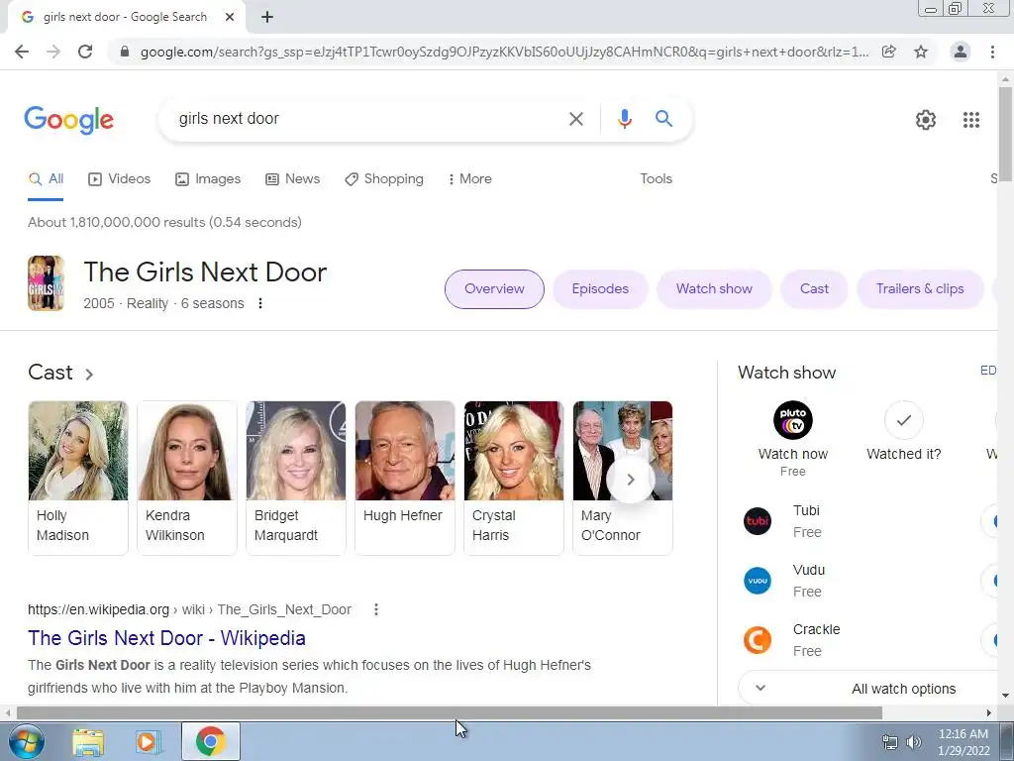Image resolution: width=1014 pixels, height=761 pixels.
Task: Select the Overview chip
Action: (494, 289)
